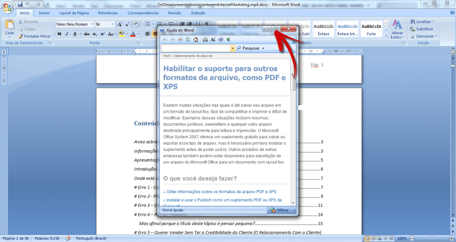456x242 pixels.
Task: Click Formatar Pincel format painter
Action: (34, 36)
